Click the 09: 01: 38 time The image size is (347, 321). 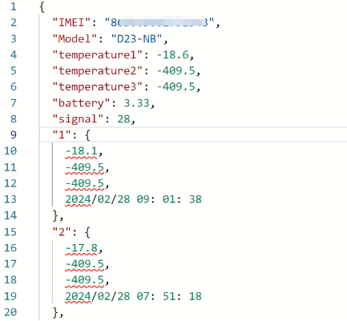(169, 199)
